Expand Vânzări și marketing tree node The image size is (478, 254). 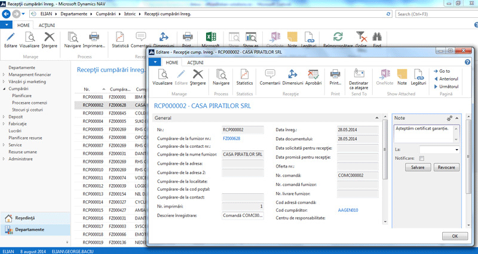4,82
